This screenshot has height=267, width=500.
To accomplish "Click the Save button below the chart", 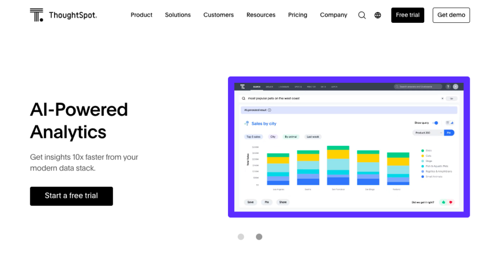I will click(250, 202).
